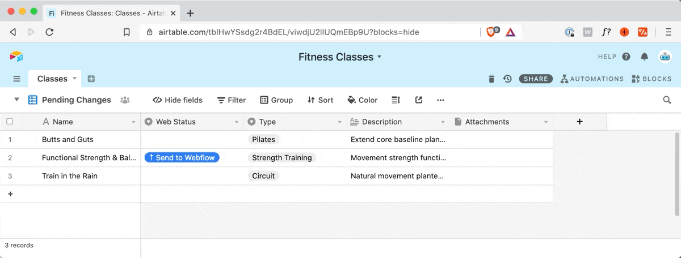Open the tables list hamburger icon

coord(17,79)
